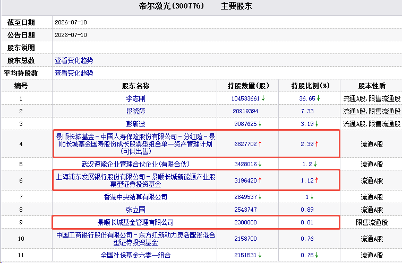The image size is (402, 263).
Task: Click the 主要股东 heading
Action: point(236,6)
